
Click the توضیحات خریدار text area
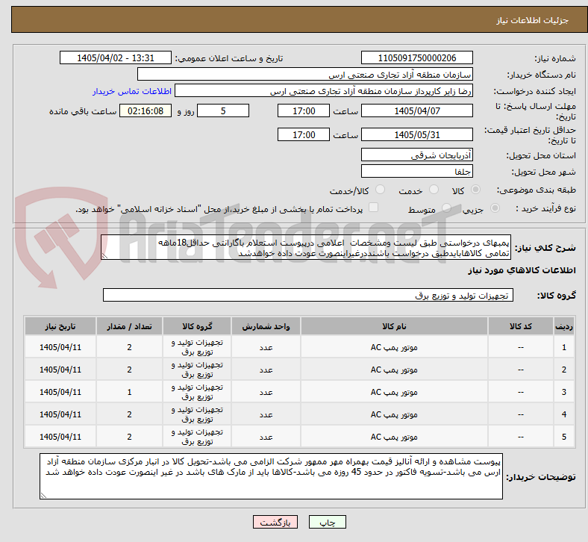pos(271,476)
